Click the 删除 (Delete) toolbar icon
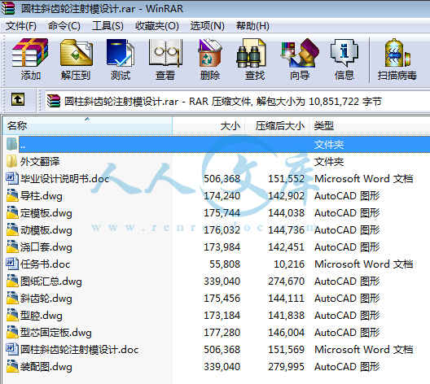This screenshot has width=430, height=384. coord(210,53)
